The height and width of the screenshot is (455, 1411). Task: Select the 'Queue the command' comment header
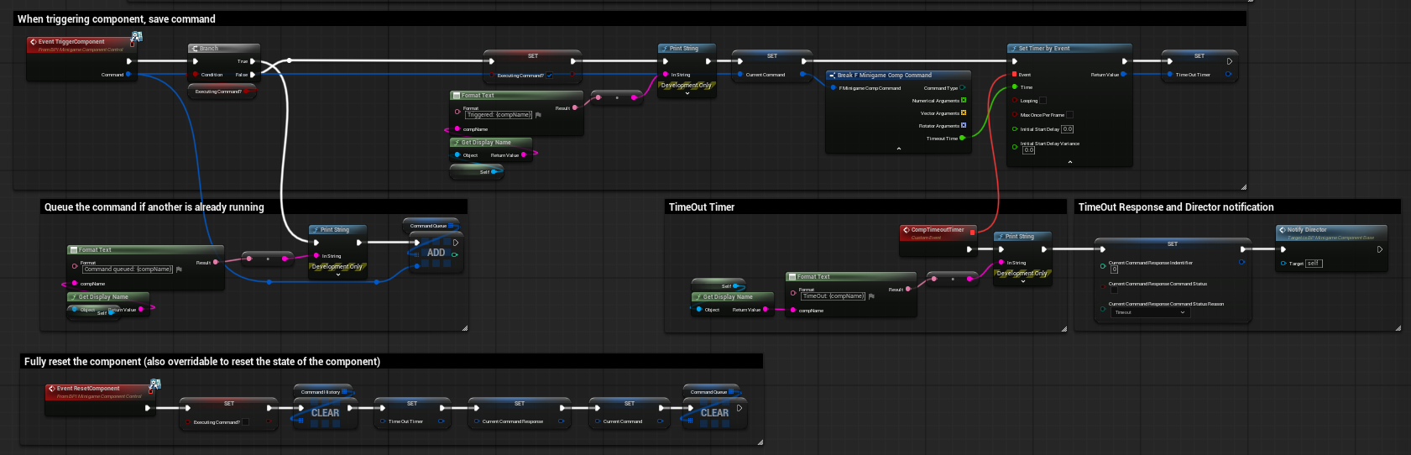click(154, 207)
